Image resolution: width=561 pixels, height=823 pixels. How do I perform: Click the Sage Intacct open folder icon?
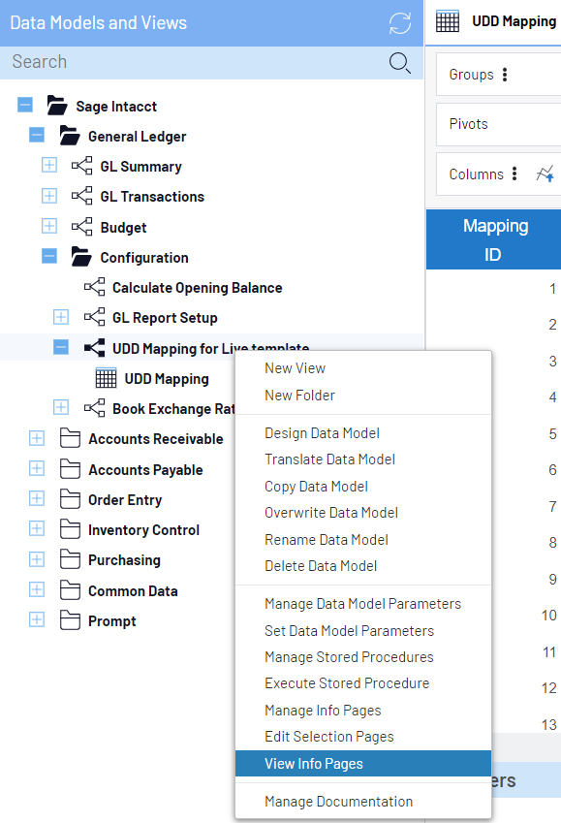click(x=56, y=106)
